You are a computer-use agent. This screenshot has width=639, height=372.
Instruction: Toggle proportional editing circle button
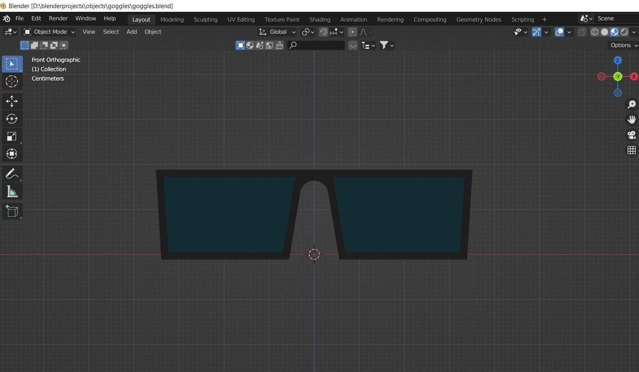[x=353, y=32]
